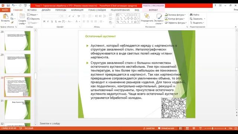238x134 pixels.
Task: Switch to the ПОКАЗ СЛАЙДОВ tab
Action: (x=97, y=10)
